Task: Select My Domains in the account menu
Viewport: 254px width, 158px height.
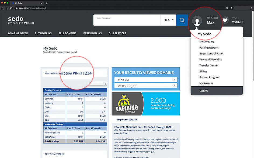Action: point(207,42)
